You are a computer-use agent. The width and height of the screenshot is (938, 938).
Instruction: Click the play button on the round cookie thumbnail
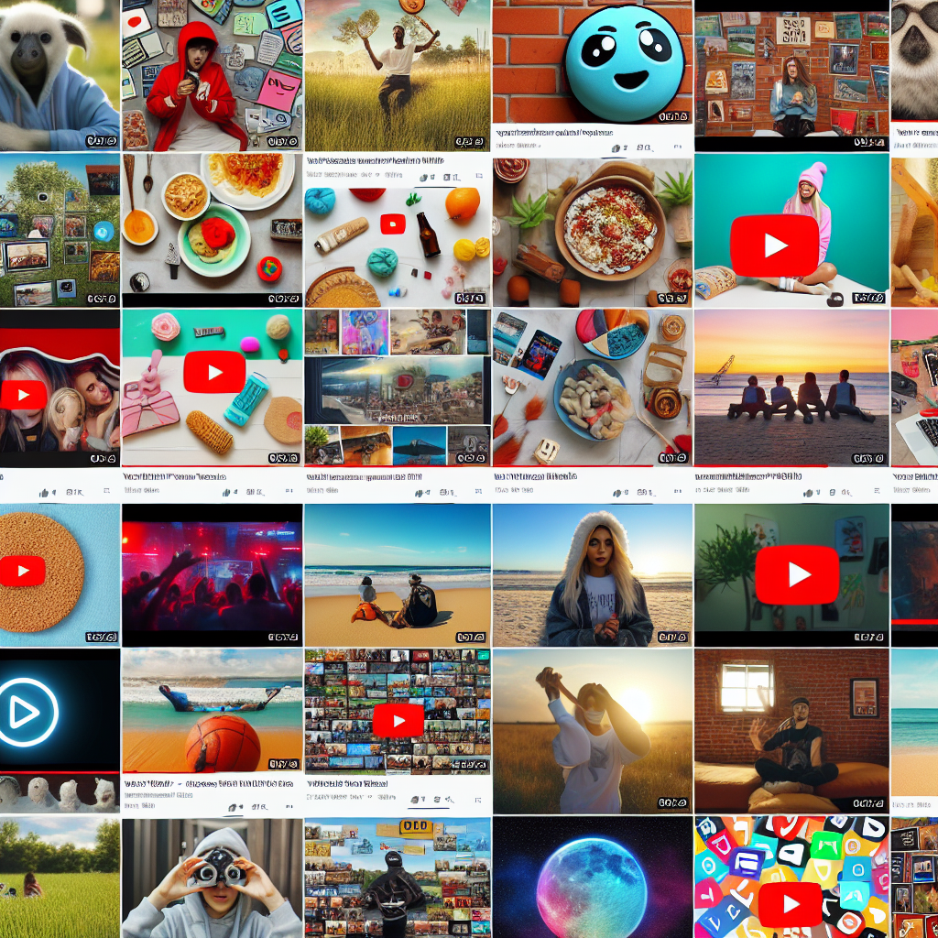24,572
